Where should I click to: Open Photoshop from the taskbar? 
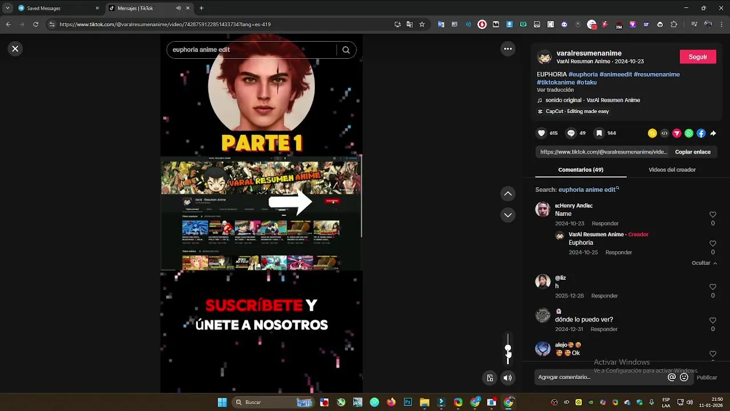pos(408,402)
